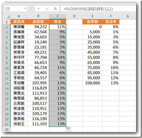The height and width of the screenshot is (138, 142).
Task: Select the cell with value 111,913
Action: 38,93
